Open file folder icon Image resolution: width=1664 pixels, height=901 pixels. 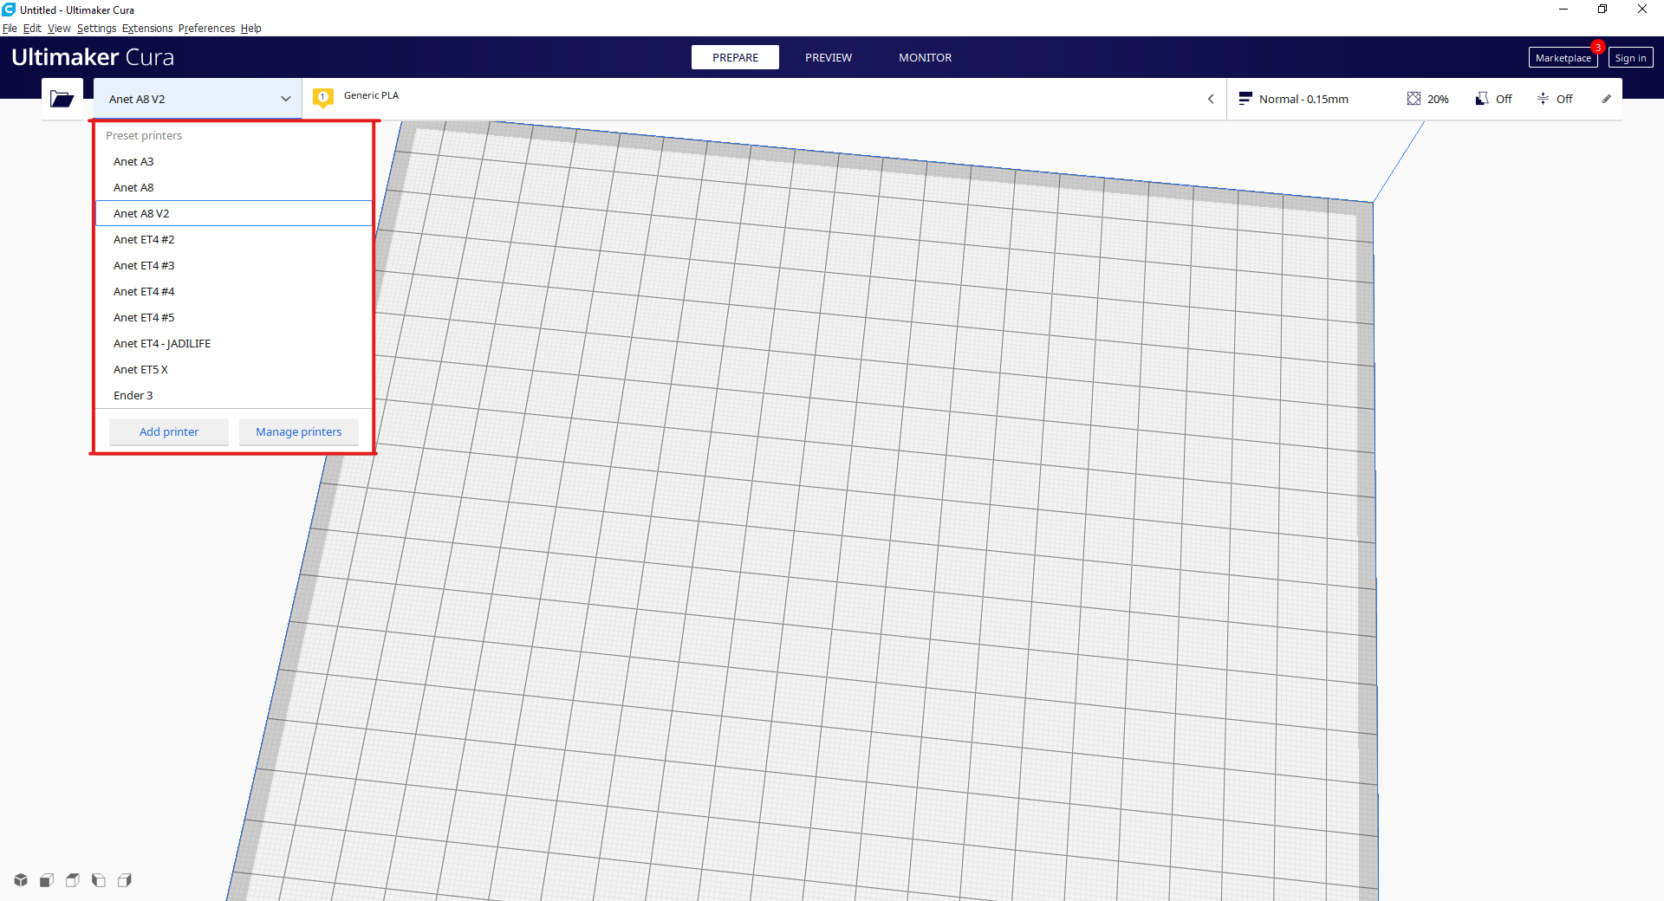coord(62,99)
